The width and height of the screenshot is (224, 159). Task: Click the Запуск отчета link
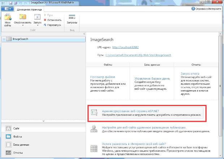point(190,74)
